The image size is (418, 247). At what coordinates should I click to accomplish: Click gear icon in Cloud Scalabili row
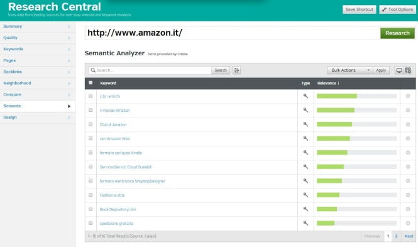click(408, 167)
